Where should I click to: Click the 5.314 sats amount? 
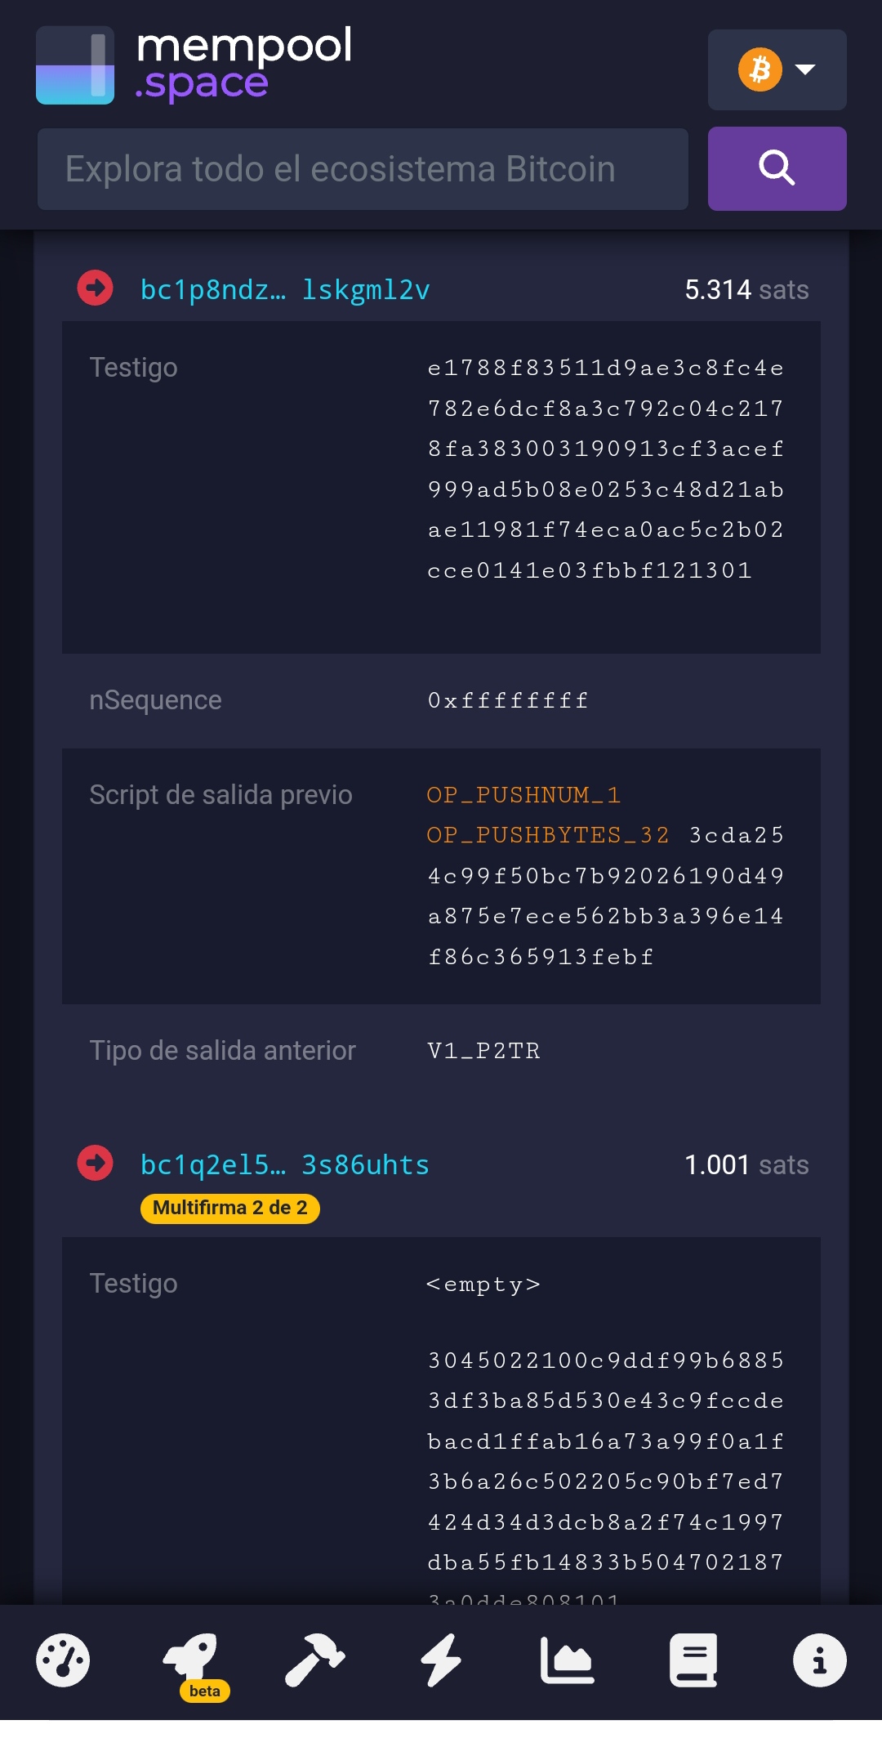pyautogui.click(x=746, y=289)
